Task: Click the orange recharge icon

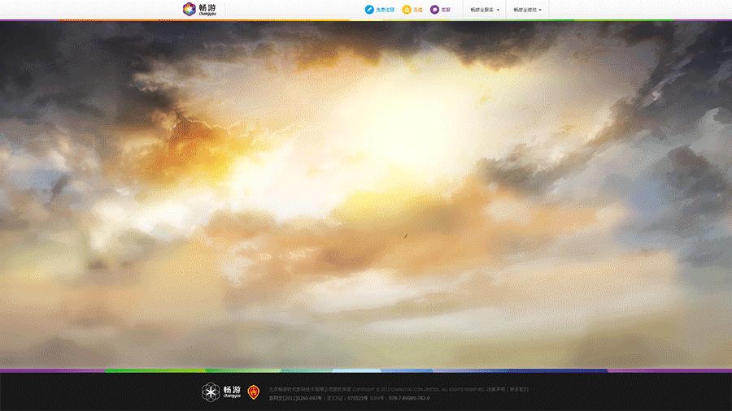Action: (x=407, y=10)
